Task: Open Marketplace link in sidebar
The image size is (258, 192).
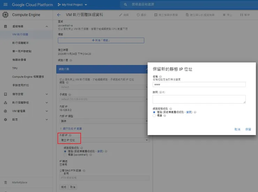Action: [x=20, y=183]
